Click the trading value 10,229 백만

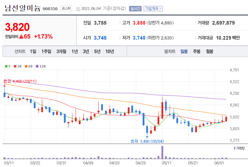[x=228, y=38]
